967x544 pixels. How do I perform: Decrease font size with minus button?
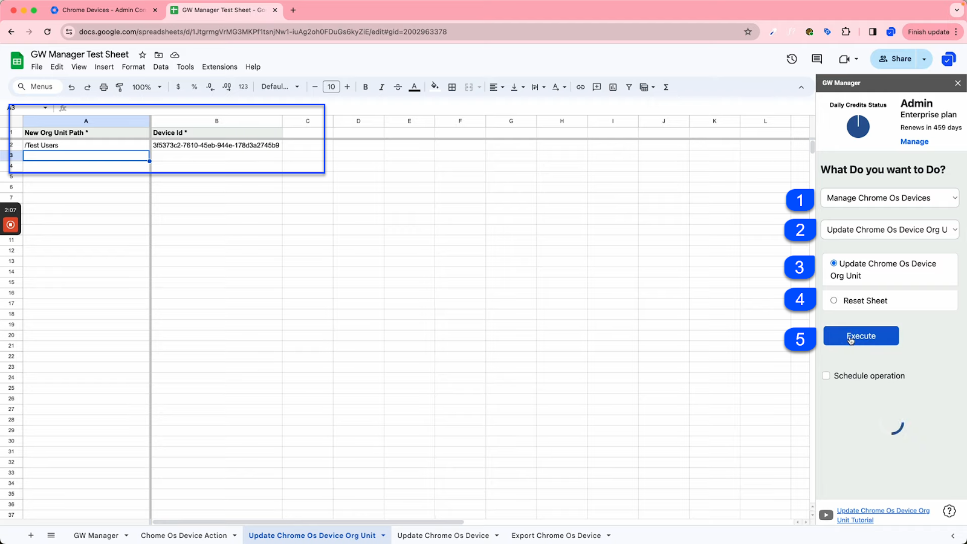pyautogui.click(x=315, y=87)
